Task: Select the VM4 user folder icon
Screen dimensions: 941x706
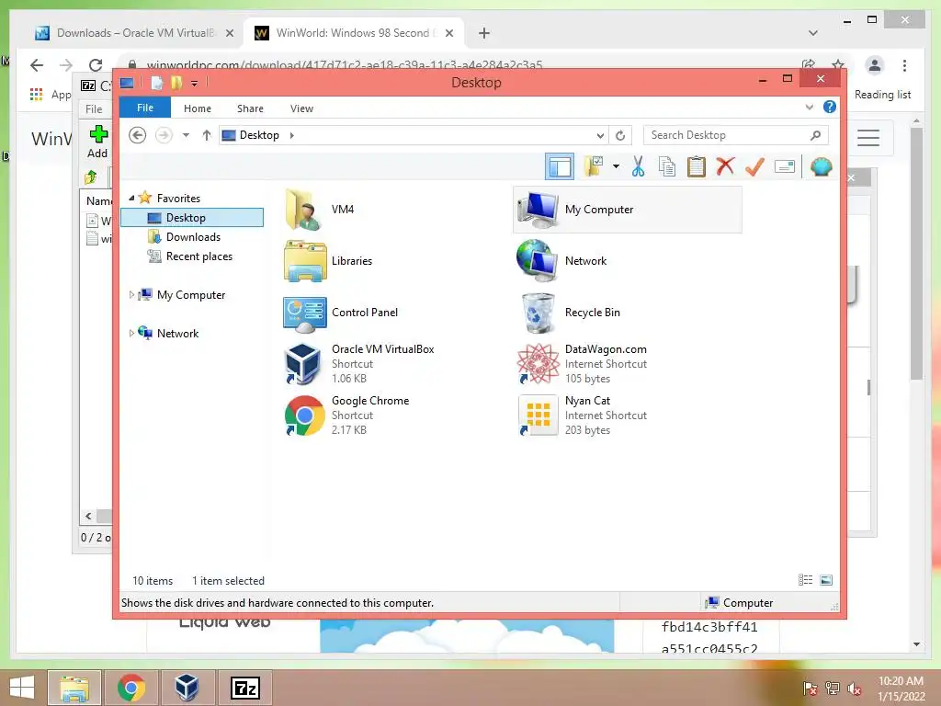Action: coord(304,210)
